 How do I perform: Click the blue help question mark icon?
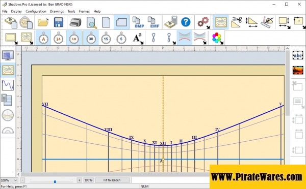tap(186, 22)
